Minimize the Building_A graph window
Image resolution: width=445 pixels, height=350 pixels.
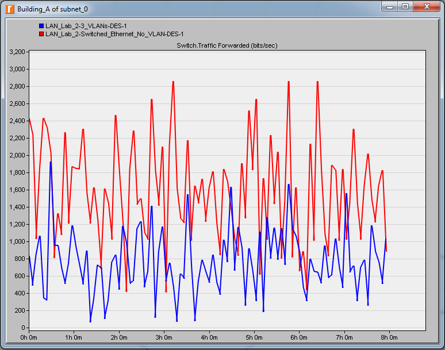pyautogui.click(x=389, y=7)
